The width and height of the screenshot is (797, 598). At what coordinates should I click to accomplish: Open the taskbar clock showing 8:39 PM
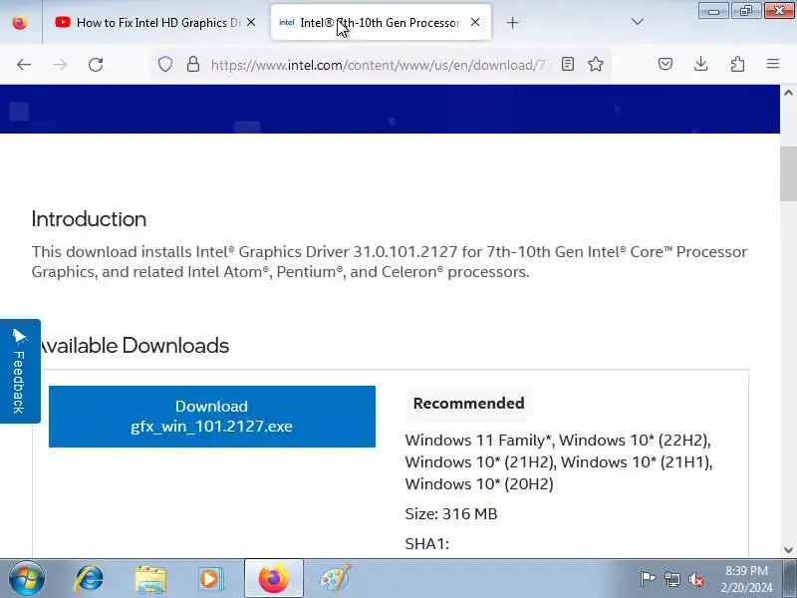point(746,579)
